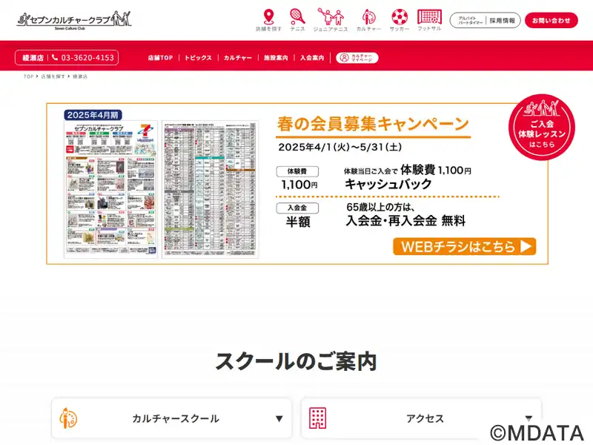Screen dimensions: 593x445
Task: Click the スクールのご案内 heading
Action: pos(296,361)
